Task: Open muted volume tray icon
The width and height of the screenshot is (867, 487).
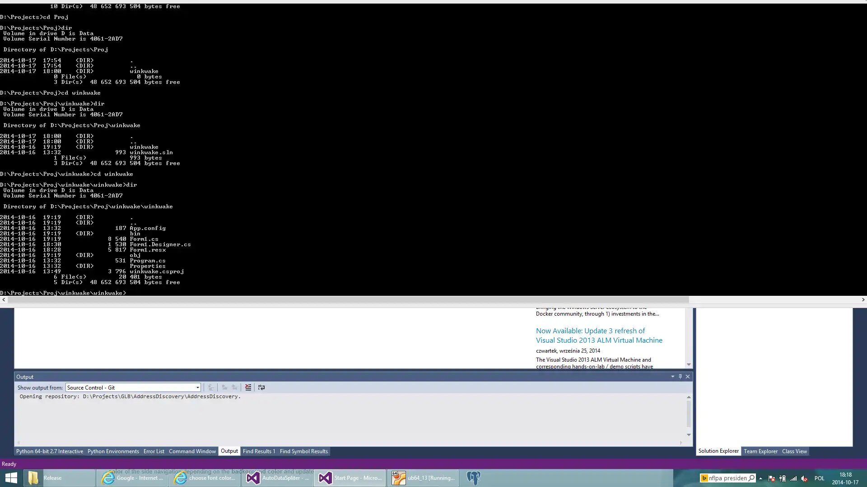Action: pos(804,478)
